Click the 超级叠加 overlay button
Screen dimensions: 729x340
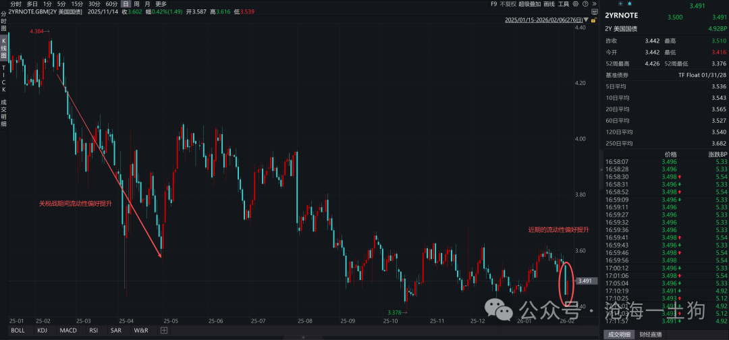(529, 4)
